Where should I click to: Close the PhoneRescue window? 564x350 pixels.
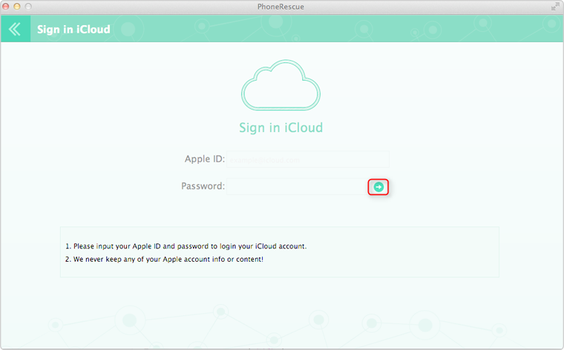[x=7, y=6]
